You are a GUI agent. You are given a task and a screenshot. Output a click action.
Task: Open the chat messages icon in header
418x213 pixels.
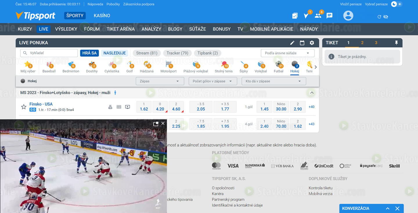click(x=329, y=16)
